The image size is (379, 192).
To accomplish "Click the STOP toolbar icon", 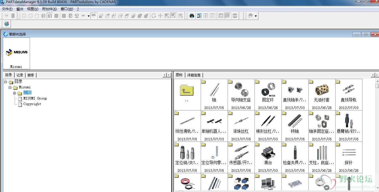I will 235,16.
